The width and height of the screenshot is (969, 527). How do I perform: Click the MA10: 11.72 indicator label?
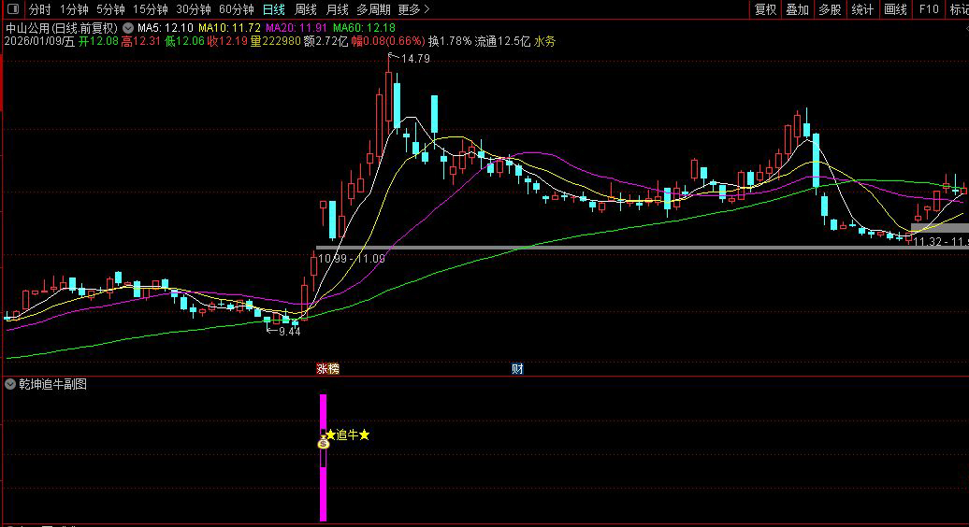coord(229,28)
